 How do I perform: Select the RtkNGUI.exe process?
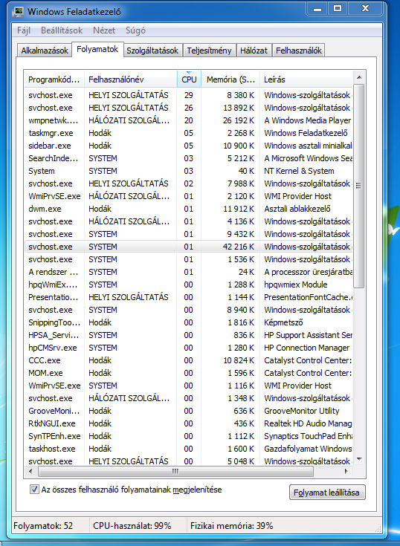[x=189, y=423]
